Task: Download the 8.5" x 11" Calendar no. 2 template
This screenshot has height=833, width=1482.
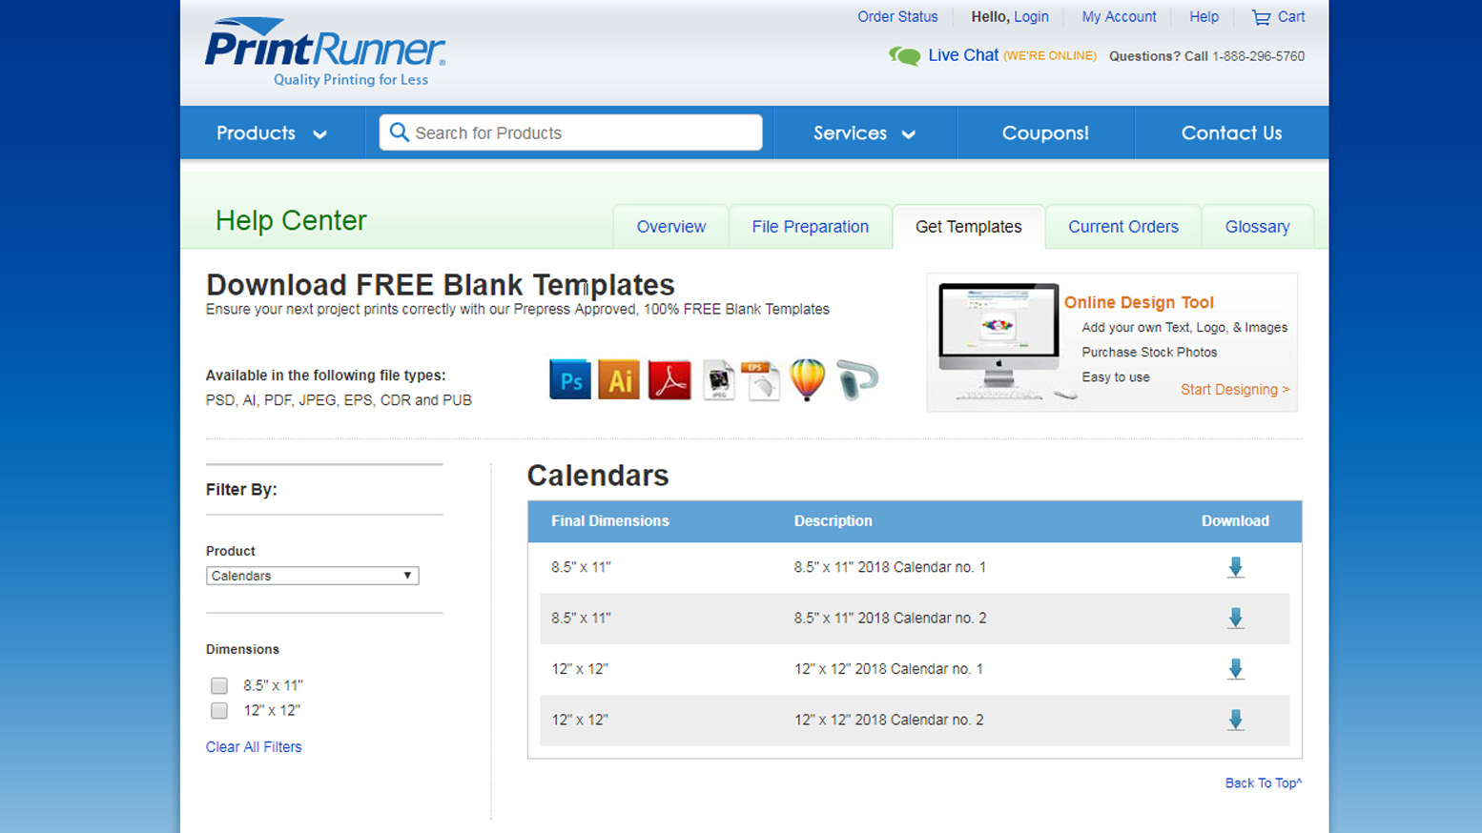Action: 1235,618
